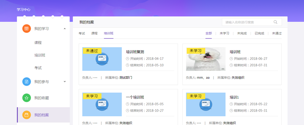Image resolution: width=304 pixels, height=125 pixels.
Task: Open 我的学习 sidebar section
Action: pos(43,29)
